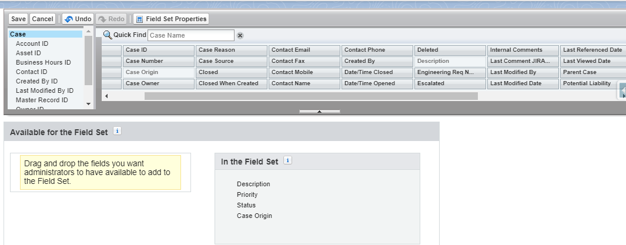Save the field set
The width and height of the screenshot is (626, 245).
18,19
